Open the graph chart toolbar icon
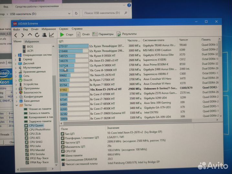The width and height of the screenshot is (232, 174). pyautogui.click(x=51, y=35)
